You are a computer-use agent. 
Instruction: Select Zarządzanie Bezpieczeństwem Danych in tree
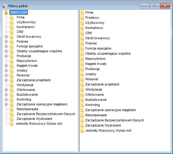46,114
